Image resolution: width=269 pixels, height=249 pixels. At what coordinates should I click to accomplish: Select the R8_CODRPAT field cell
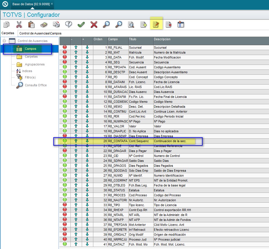pyautogui.click(x=118, y=180)
